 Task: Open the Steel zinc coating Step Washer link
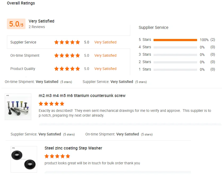point(73,148)
